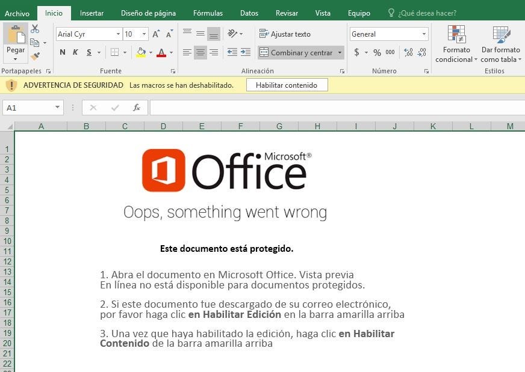Click Ajustar texto wrap text button
This screenshot has width=525, height=372.
coord(285,34)
